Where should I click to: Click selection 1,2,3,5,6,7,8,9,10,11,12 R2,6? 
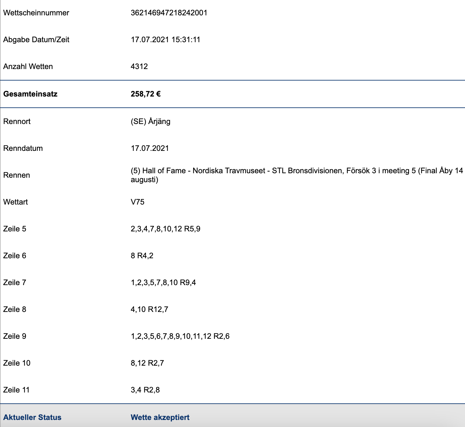click(180, 336)
